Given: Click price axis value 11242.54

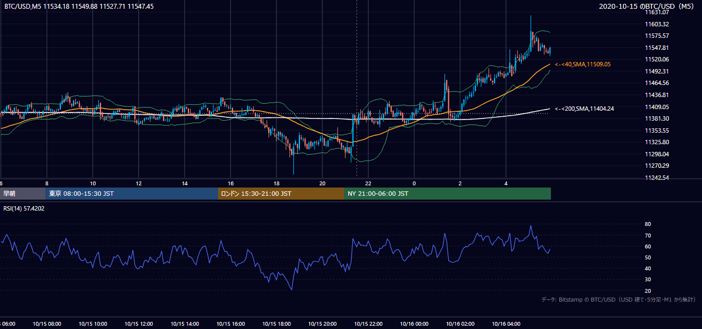Looking at the screenshot, I should pos(657,178).
